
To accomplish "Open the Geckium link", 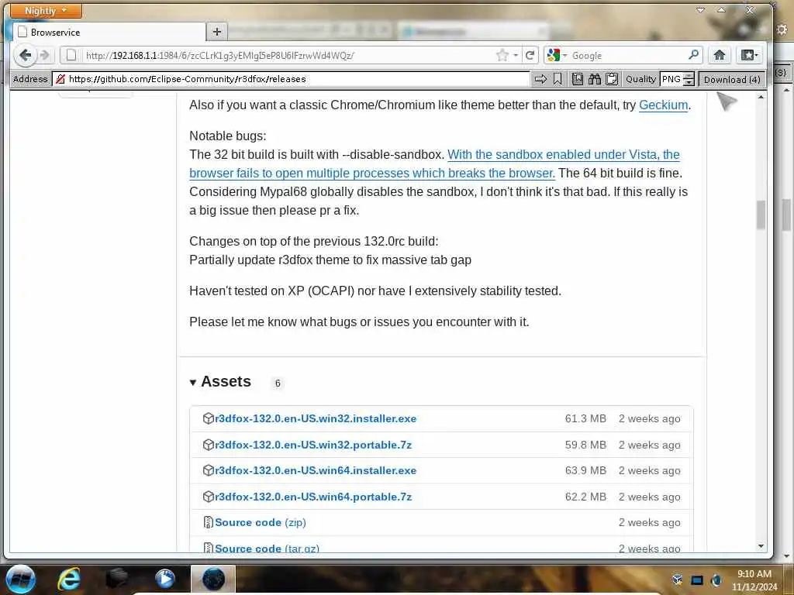I will 664,105.
